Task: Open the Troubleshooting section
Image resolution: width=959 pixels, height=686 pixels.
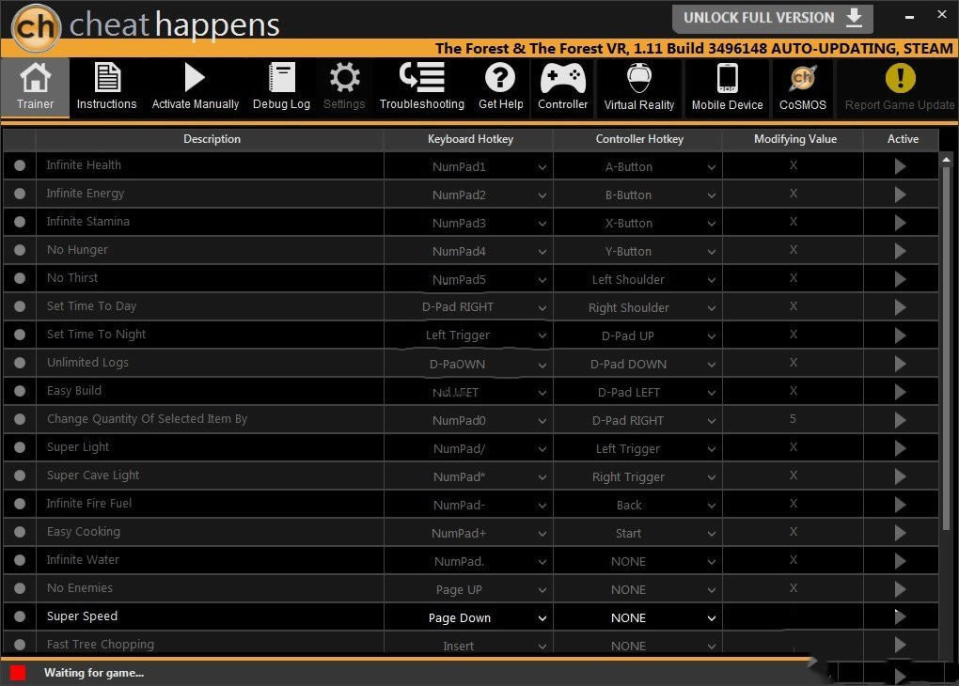Action: 421,86
